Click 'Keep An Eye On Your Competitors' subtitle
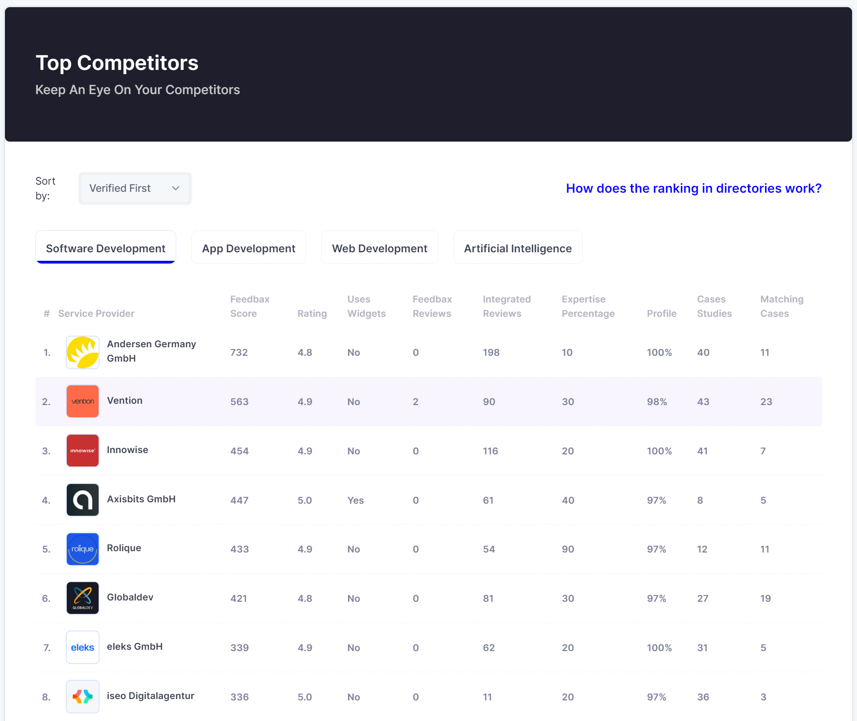Screen dimensions: 857x721 click(138, 90)
